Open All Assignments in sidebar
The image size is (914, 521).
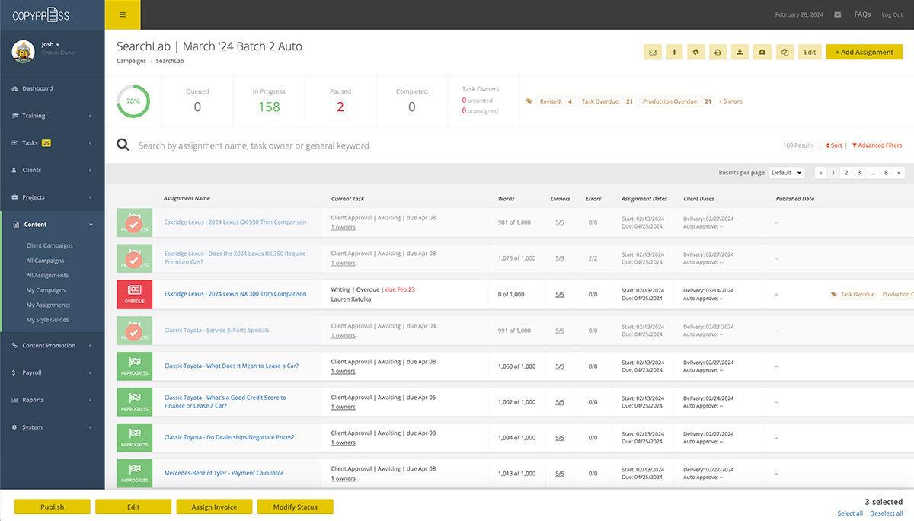click(x=47, y=276)
